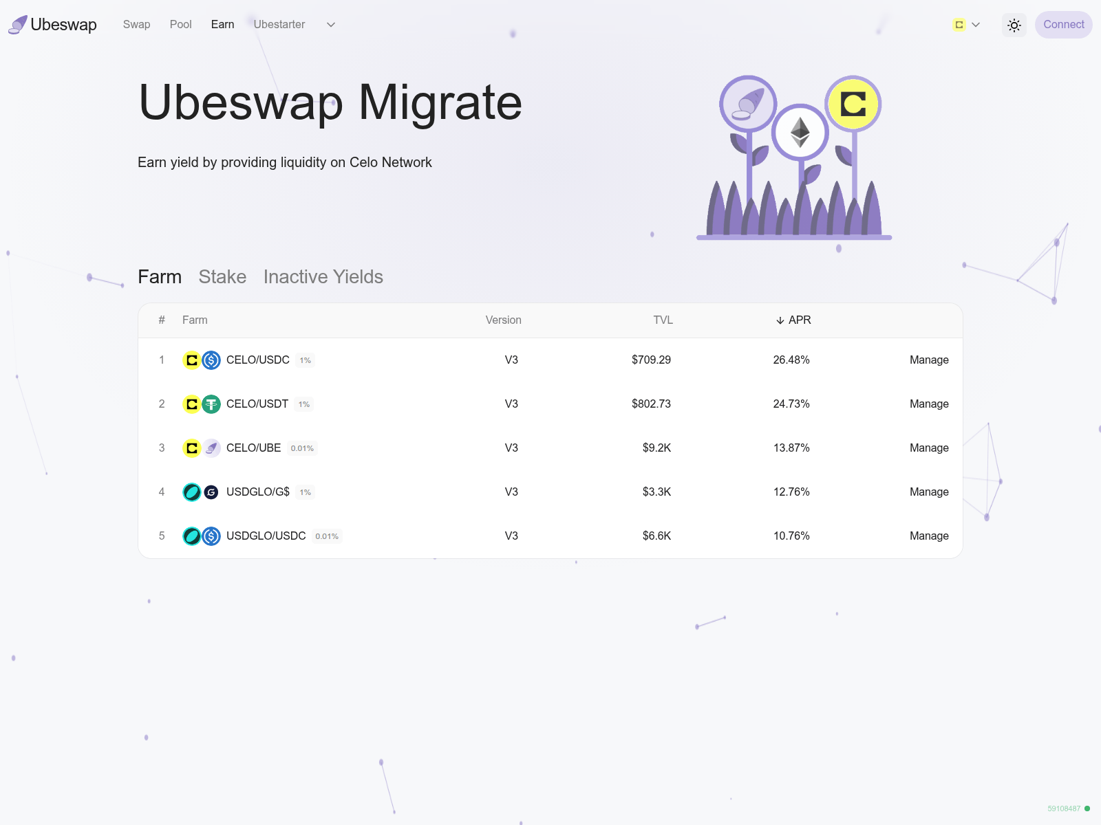This screenshot has width=1101, height=825.
Task: Manage the USDGLO/USDC farm
Action: [929, 536]
